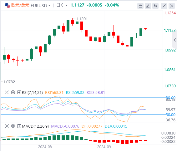Close the EURUSD chart panel

[172, 6]
